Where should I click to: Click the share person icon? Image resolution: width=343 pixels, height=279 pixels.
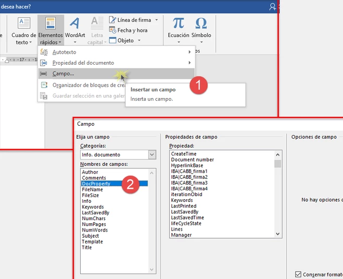pyautogui.click(x=273, y=7)
